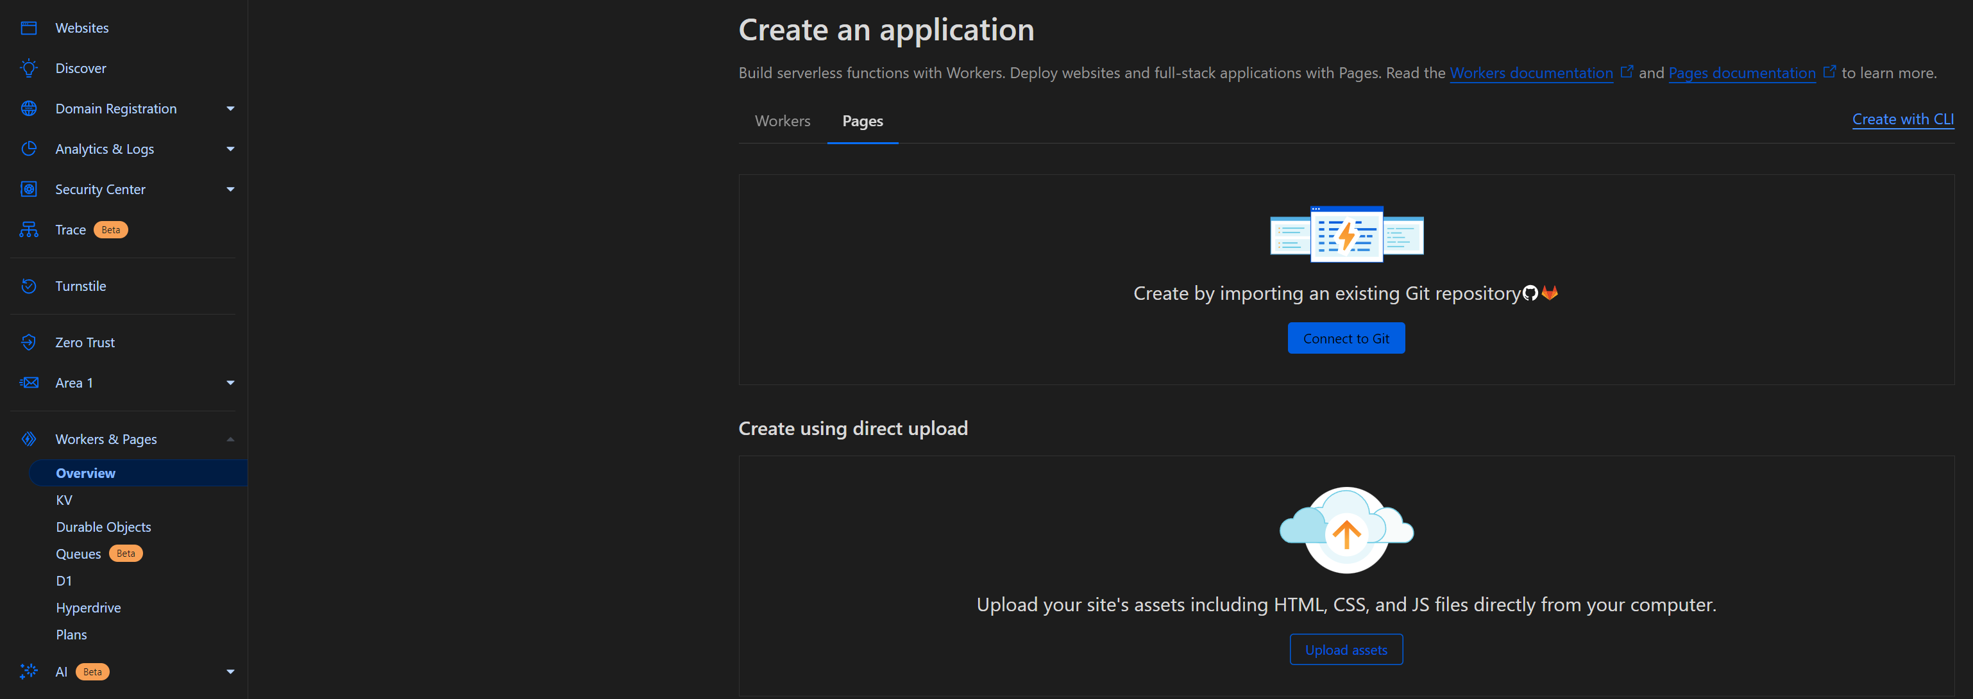1973x699 pixels.
Task: Open Discover in the sidebar
Action: click(x=80, y=68)
